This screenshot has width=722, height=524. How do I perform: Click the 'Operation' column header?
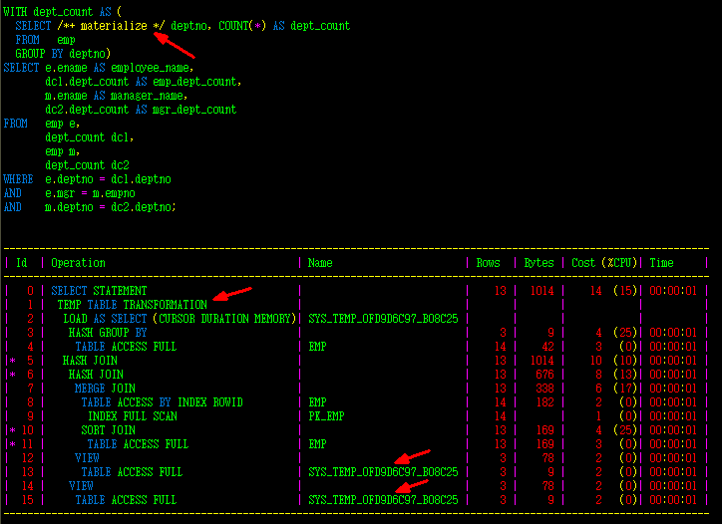78,263
